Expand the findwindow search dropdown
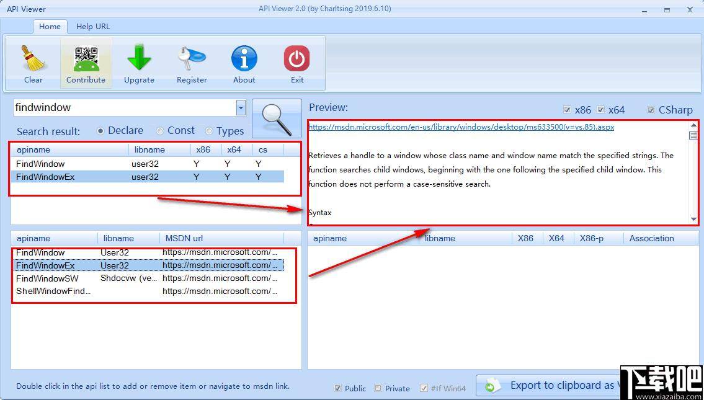704x400 pixels. (241, 108)
